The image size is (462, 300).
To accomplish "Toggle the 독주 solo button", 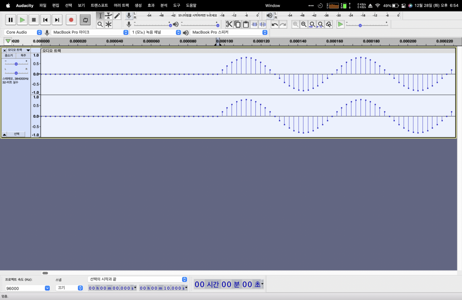I will click(23, 55).
